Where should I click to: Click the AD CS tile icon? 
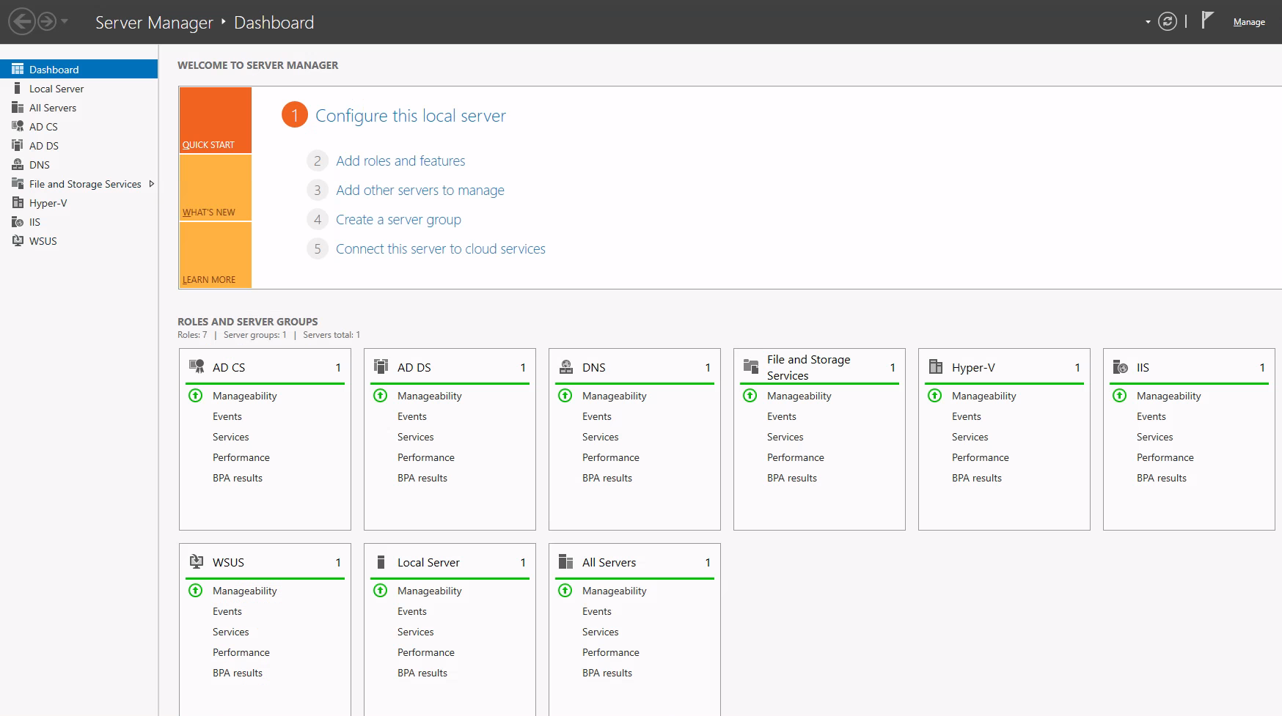[x=197, y=366]
